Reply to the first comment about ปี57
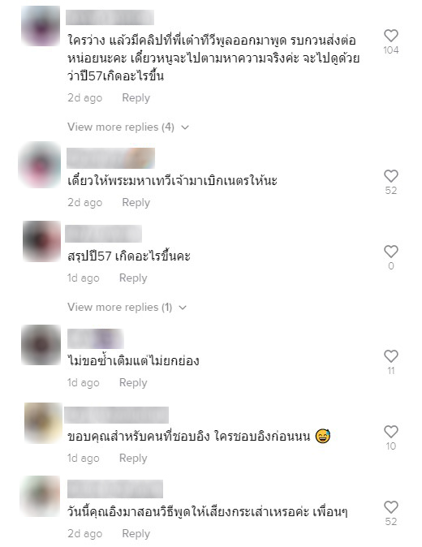Viewport: 422px width, 547px height. pyautogui.click(x=136, y=97)
